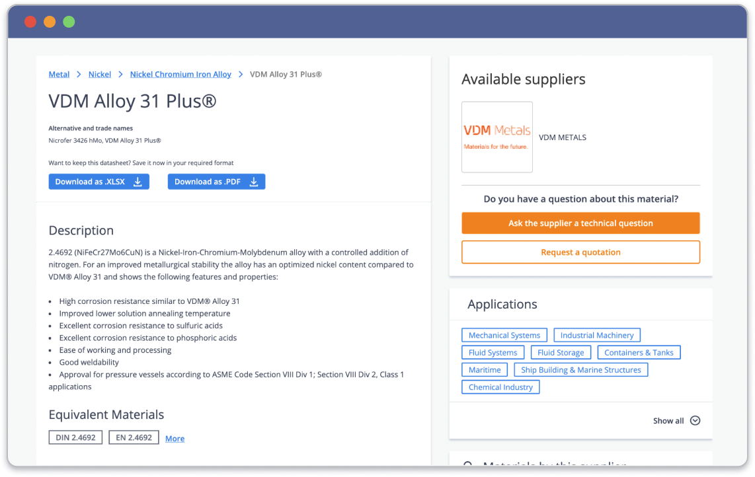Screen dimensions: 755x477
Task: Expand applications with the Show all chevron
Action: point(695,421)
